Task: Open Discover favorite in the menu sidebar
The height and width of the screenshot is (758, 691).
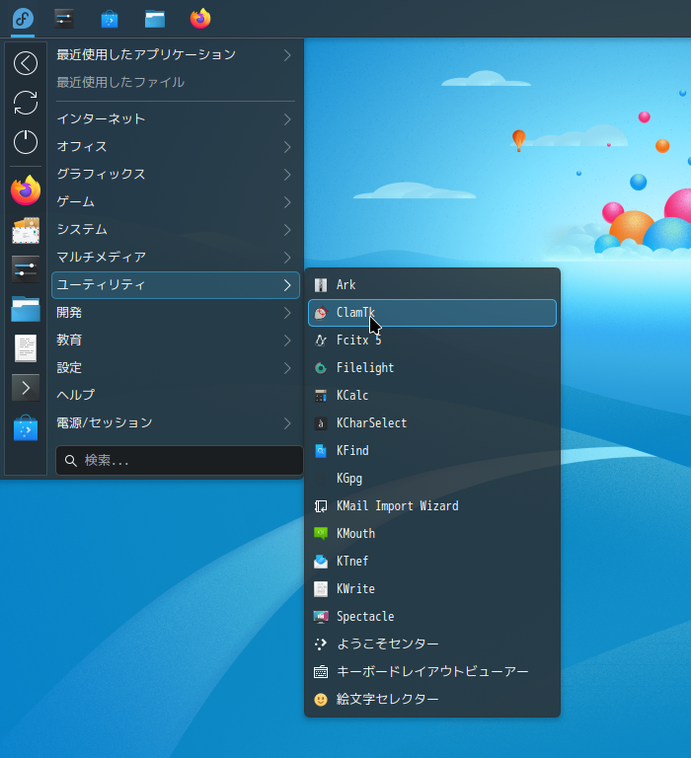Action: click(x=26, y=427)
